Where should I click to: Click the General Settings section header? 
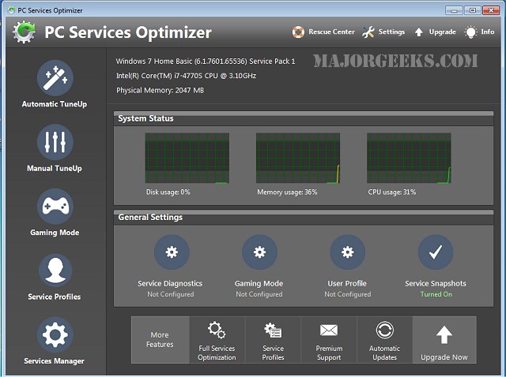tap(304, 218)
